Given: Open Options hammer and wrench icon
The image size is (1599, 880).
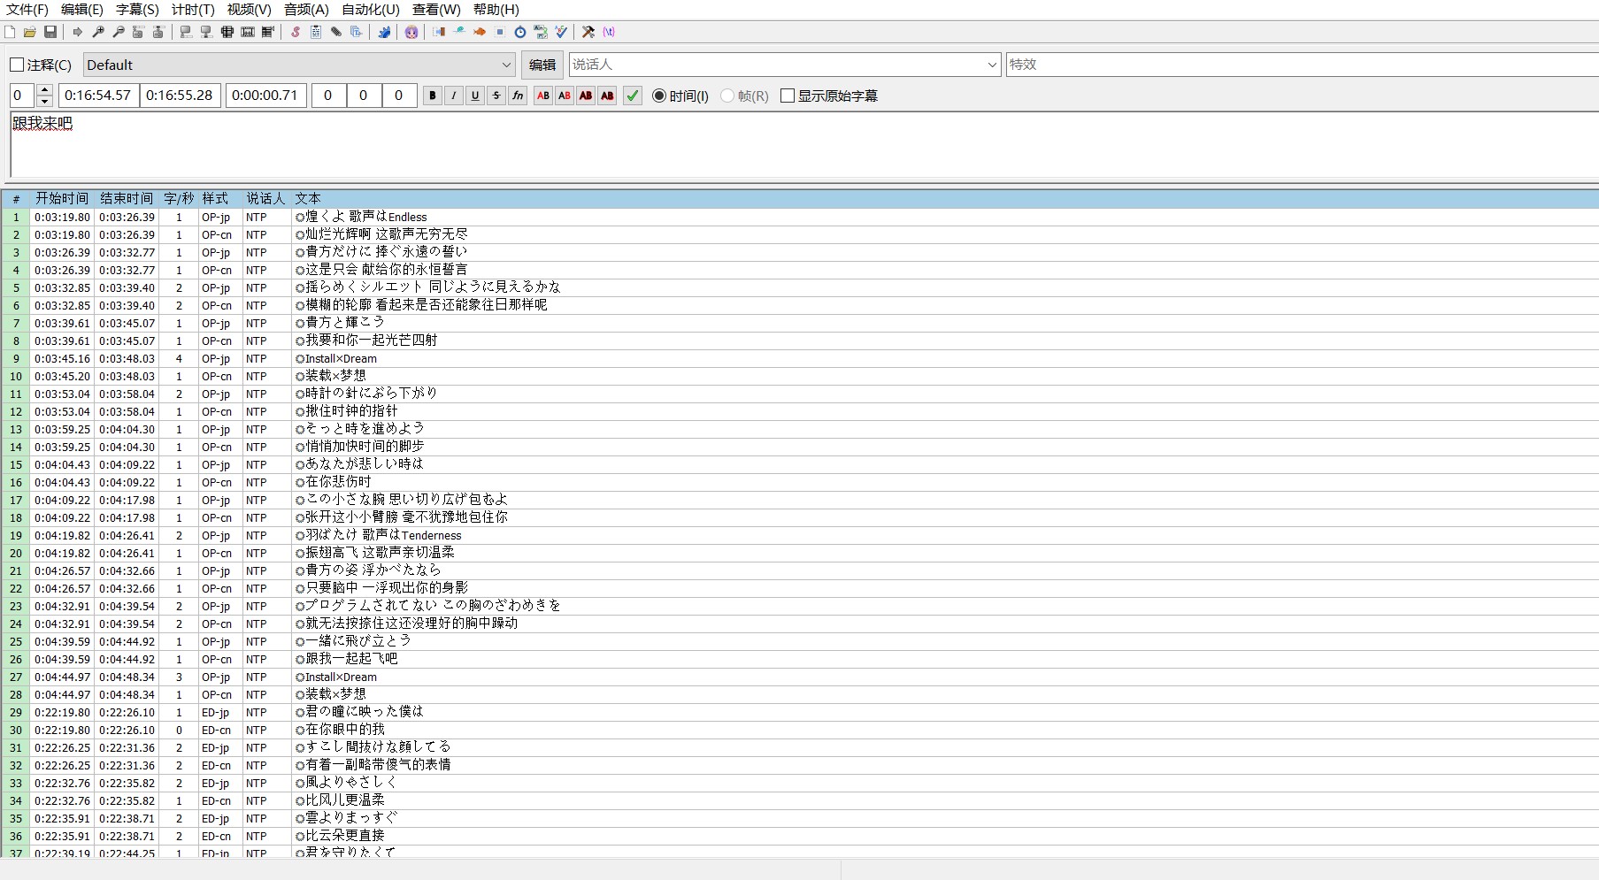Looking at the screenshot, I should pos(588,32).
